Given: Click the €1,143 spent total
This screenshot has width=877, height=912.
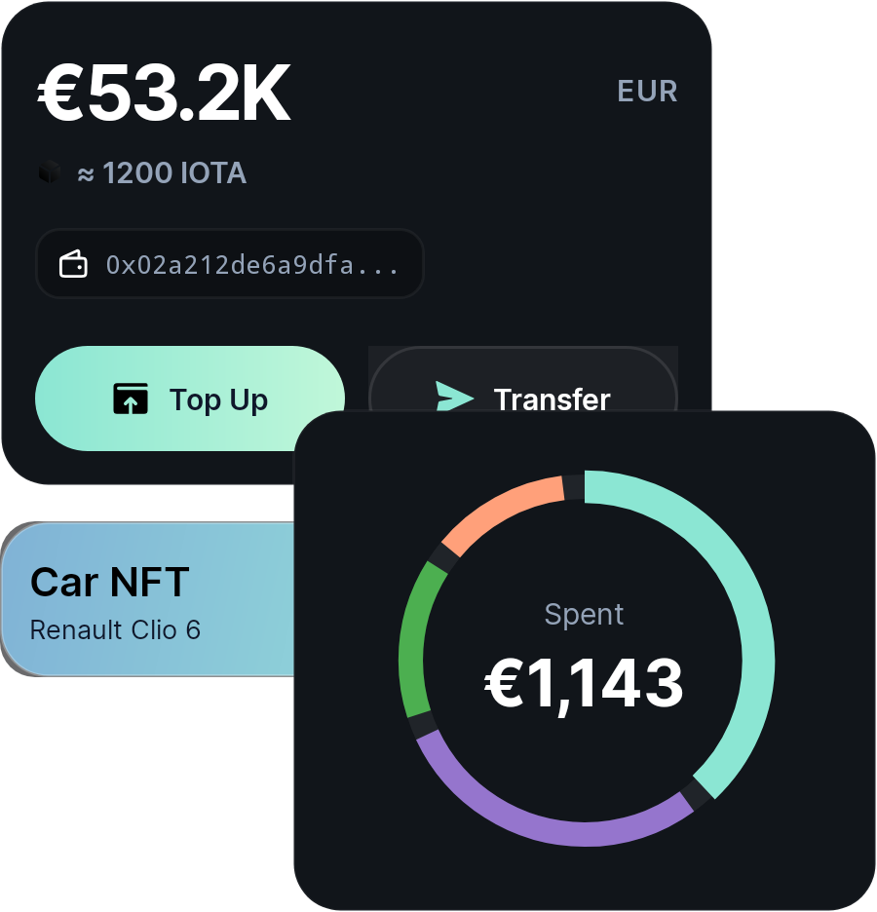Looking at the screenshot, I should click(x=584, y=683).
